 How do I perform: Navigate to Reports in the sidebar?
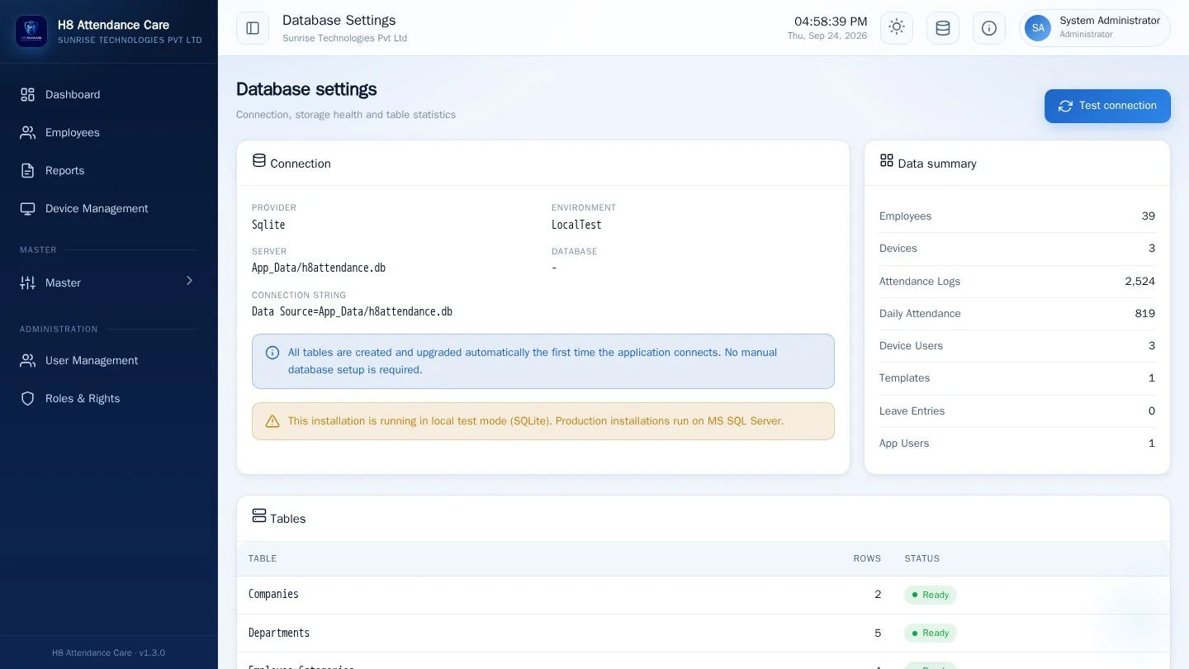(109, 170)
